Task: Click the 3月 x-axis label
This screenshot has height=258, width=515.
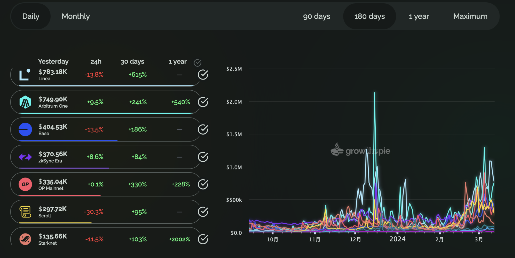Action: [479, 239]
